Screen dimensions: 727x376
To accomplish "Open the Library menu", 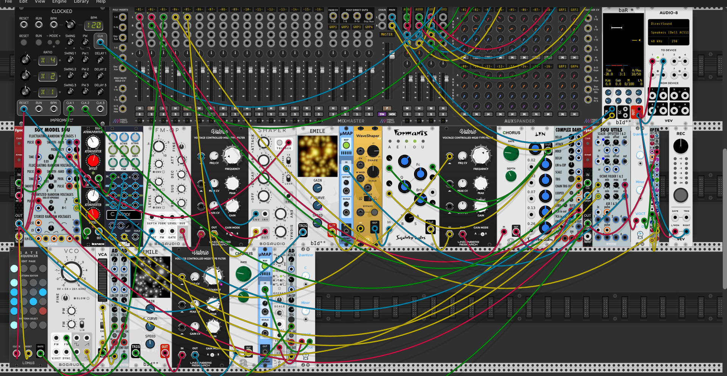I will point(81,2).
